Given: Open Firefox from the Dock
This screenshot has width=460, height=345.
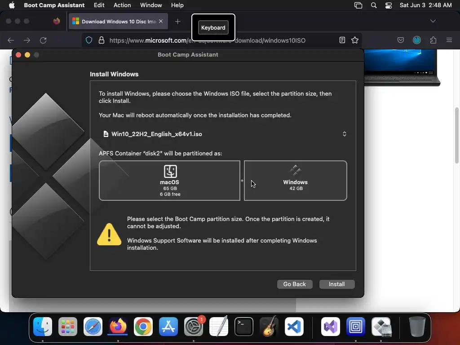Looking at the screenshot, I should tap(118, 327).
